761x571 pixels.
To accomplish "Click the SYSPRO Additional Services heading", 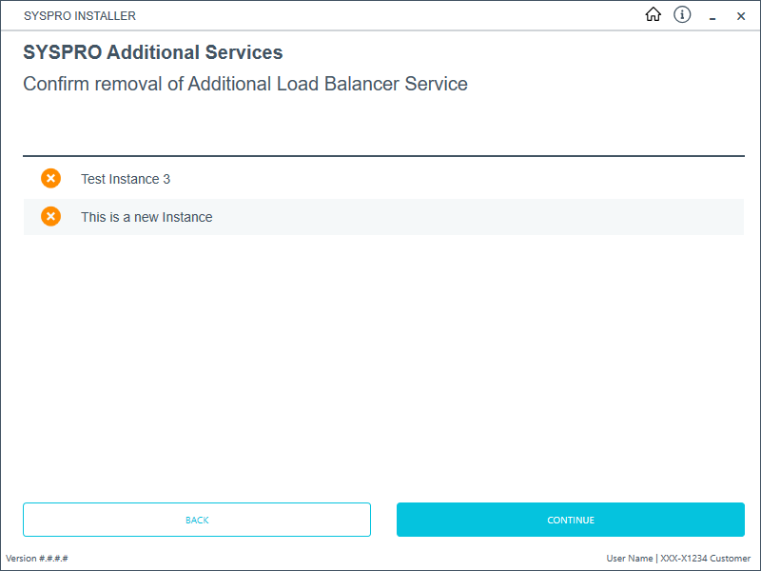I will pyautogui.click(x=153, y=53).
